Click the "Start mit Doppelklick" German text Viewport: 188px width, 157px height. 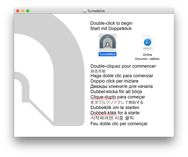click(111, 29)
